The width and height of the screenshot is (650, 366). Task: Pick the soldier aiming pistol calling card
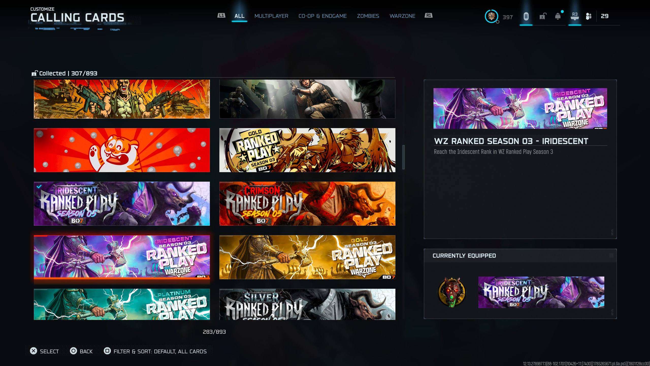click(x=307, y=99)
